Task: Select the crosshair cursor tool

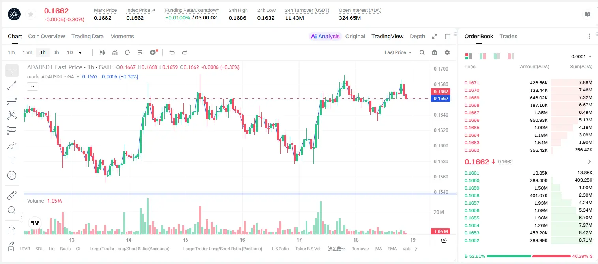Action: click(12, 71)
